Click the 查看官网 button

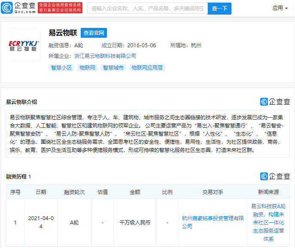[94, 33]
